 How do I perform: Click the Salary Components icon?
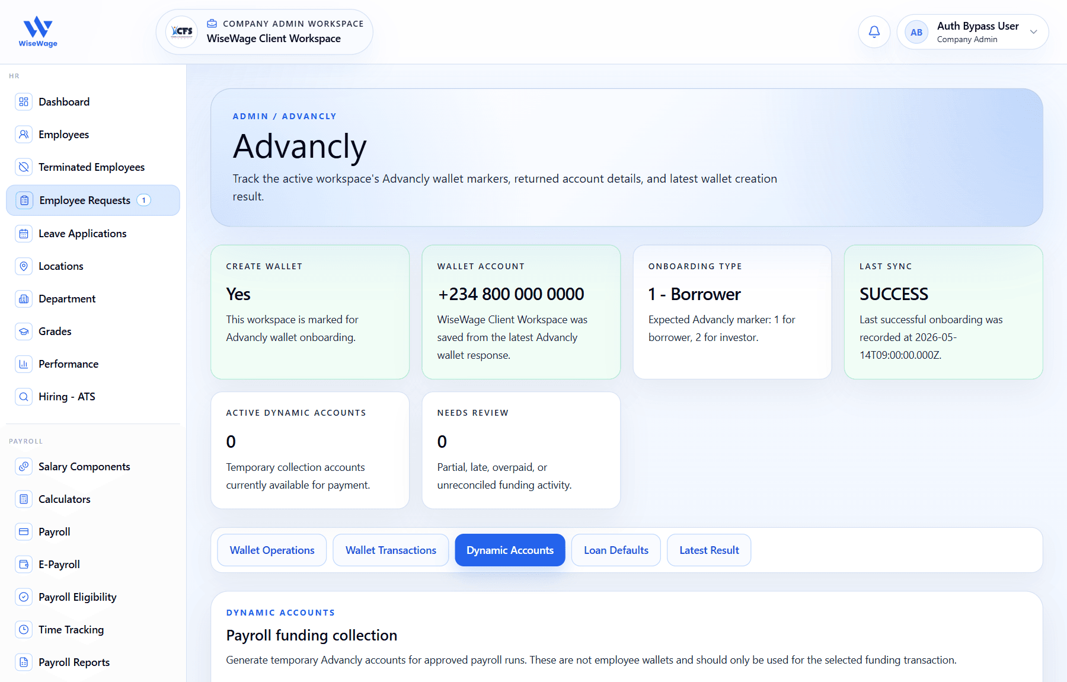pos(24,467)
